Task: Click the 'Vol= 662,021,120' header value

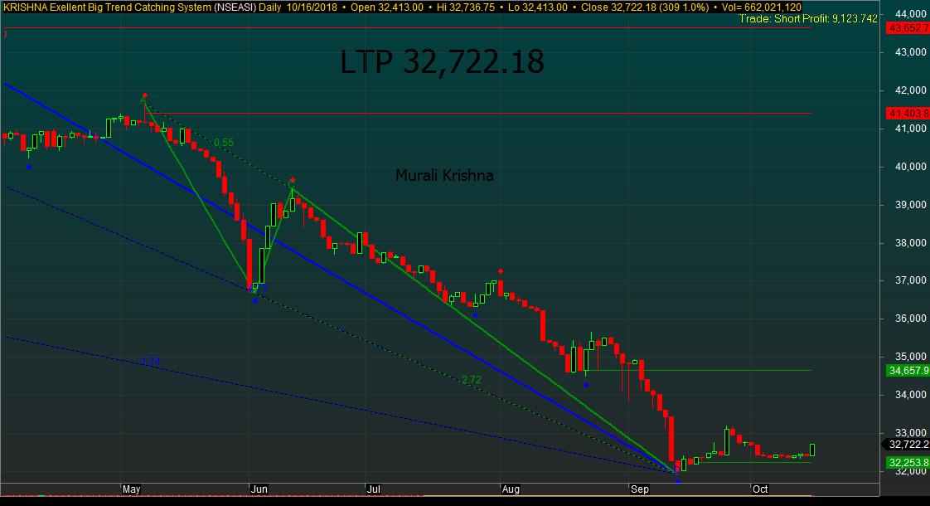Action: click(x=762, y=7)
